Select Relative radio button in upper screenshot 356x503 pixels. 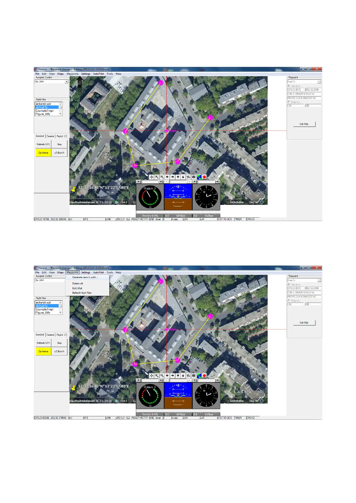click(x=289, y=102)
